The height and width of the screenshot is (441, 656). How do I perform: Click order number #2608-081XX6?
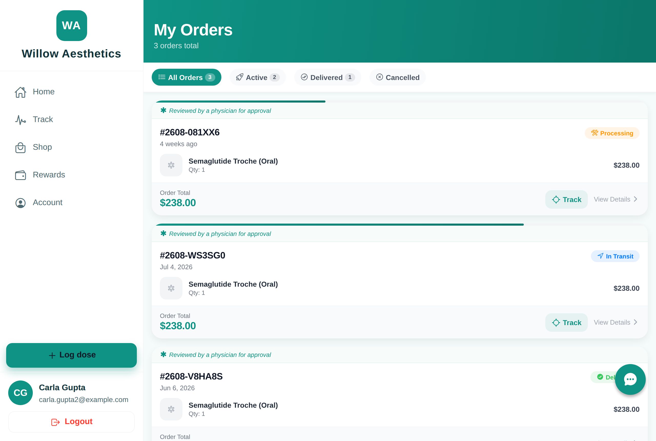point(190,132)
